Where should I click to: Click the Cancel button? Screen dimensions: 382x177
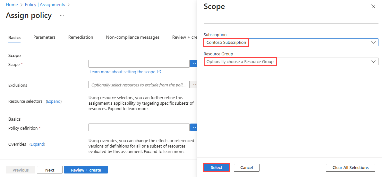247,167
